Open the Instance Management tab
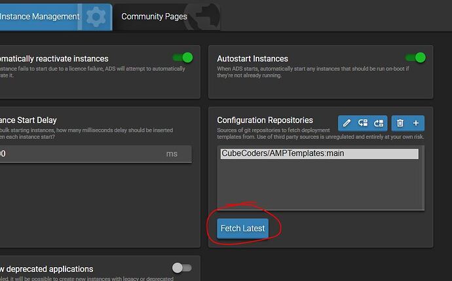 55,17
